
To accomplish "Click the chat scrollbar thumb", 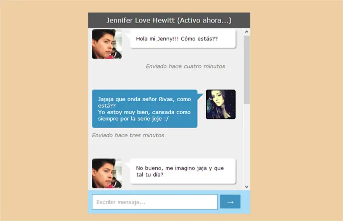I will 247,70.
